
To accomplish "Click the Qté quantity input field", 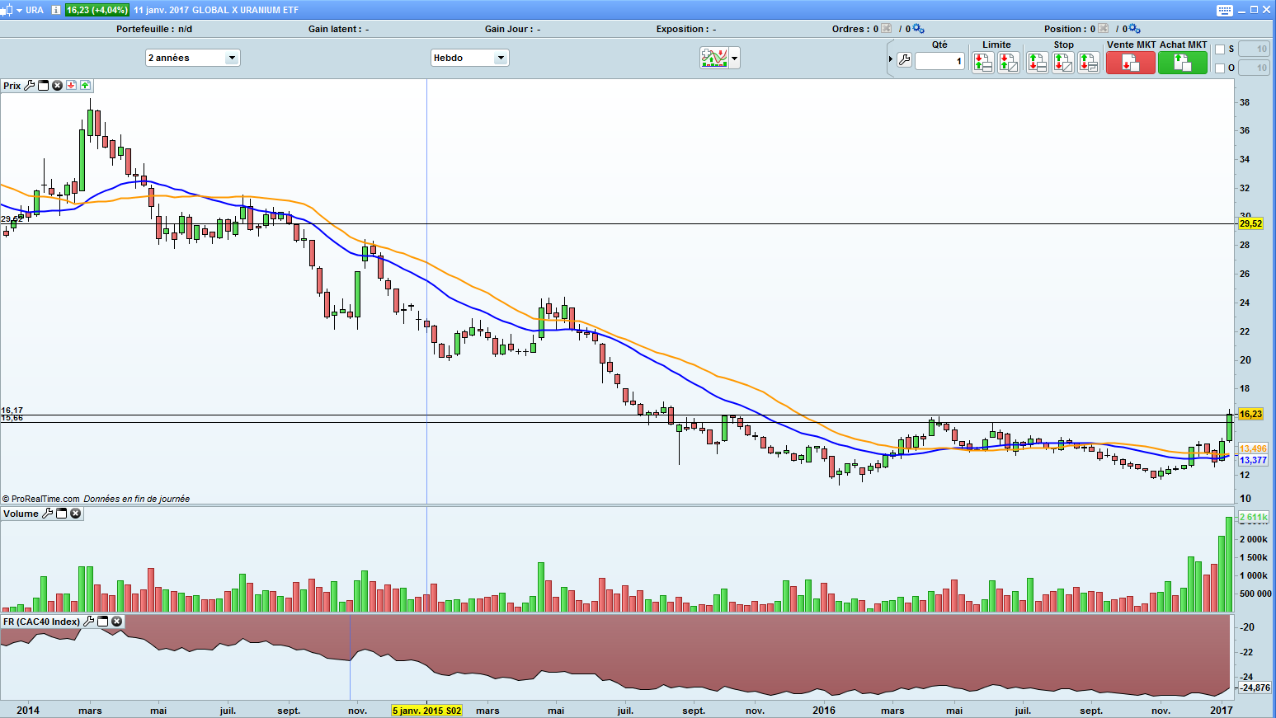I will [x=939, y=61].
